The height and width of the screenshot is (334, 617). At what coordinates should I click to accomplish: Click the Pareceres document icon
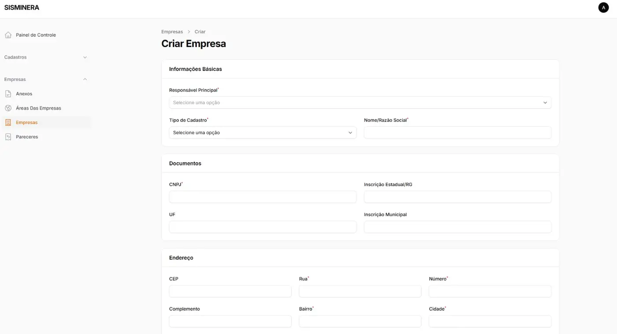[x=8, y=137]
